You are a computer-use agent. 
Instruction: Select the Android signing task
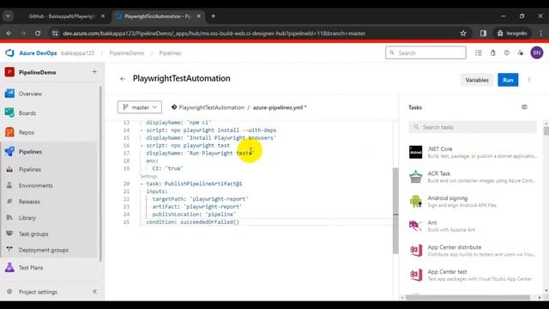coord(473,201)
